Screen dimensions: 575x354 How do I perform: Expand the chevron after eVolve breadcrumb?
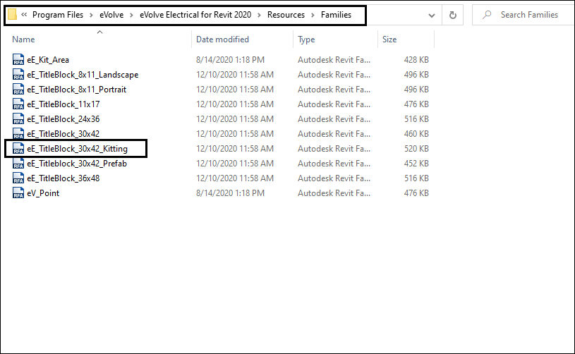131,15
